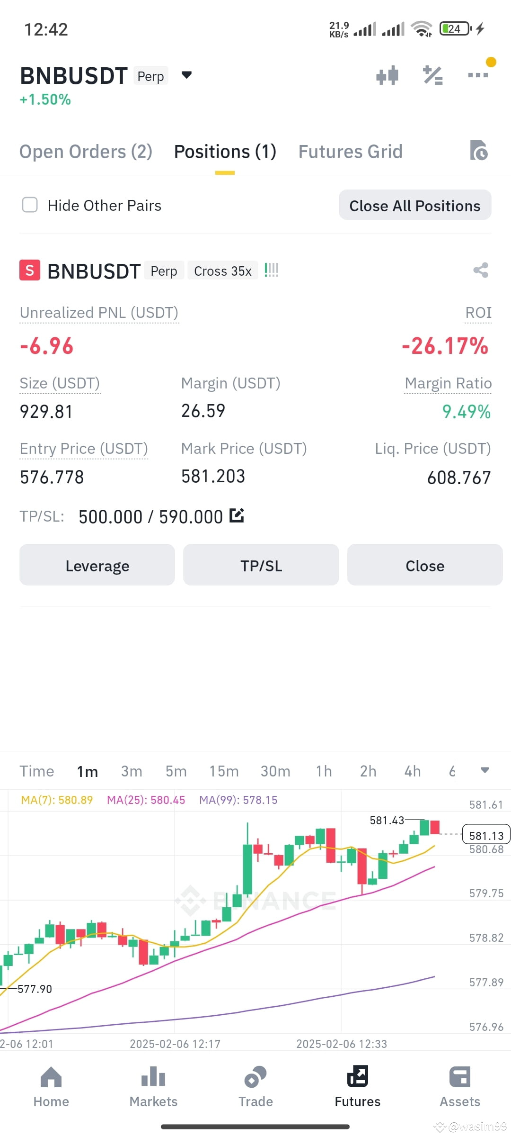Viewport: 511px width, 1137px height.
Task: Click the 581.13 current price label
Action: tap(486, 836)
